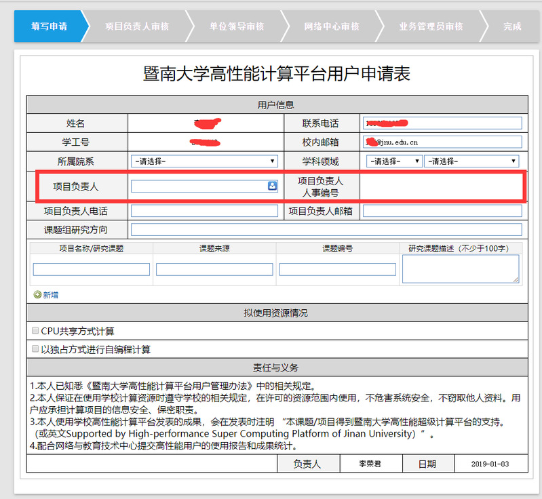This screenshot has height=499, width=542.
Task: Switch to 业务管理员审核 step
Action: click(431, 26)
